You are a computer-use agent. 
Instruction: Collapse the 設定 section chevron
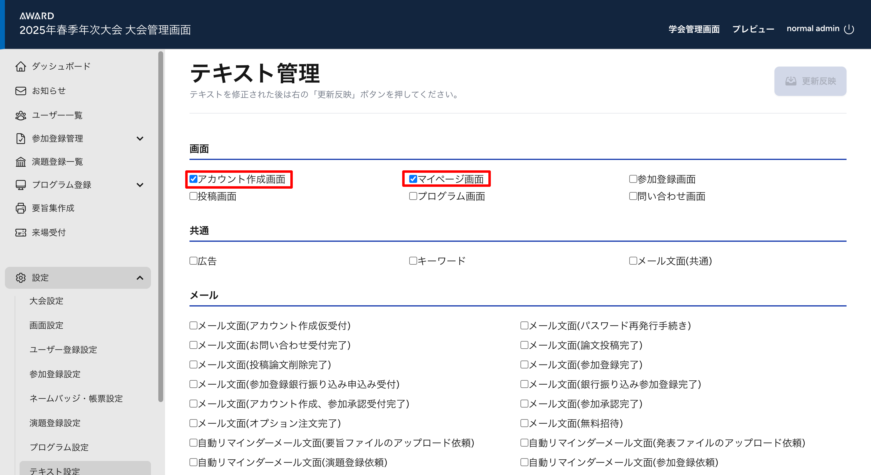click(x=140, y=278)
